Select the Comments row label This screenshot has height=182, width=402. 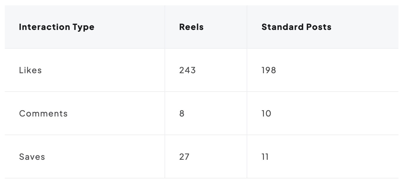pos(43,114)
